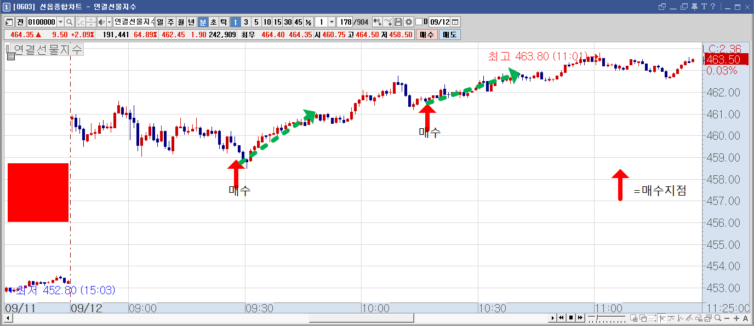Open chart settings gear icon

pos(408,22)
